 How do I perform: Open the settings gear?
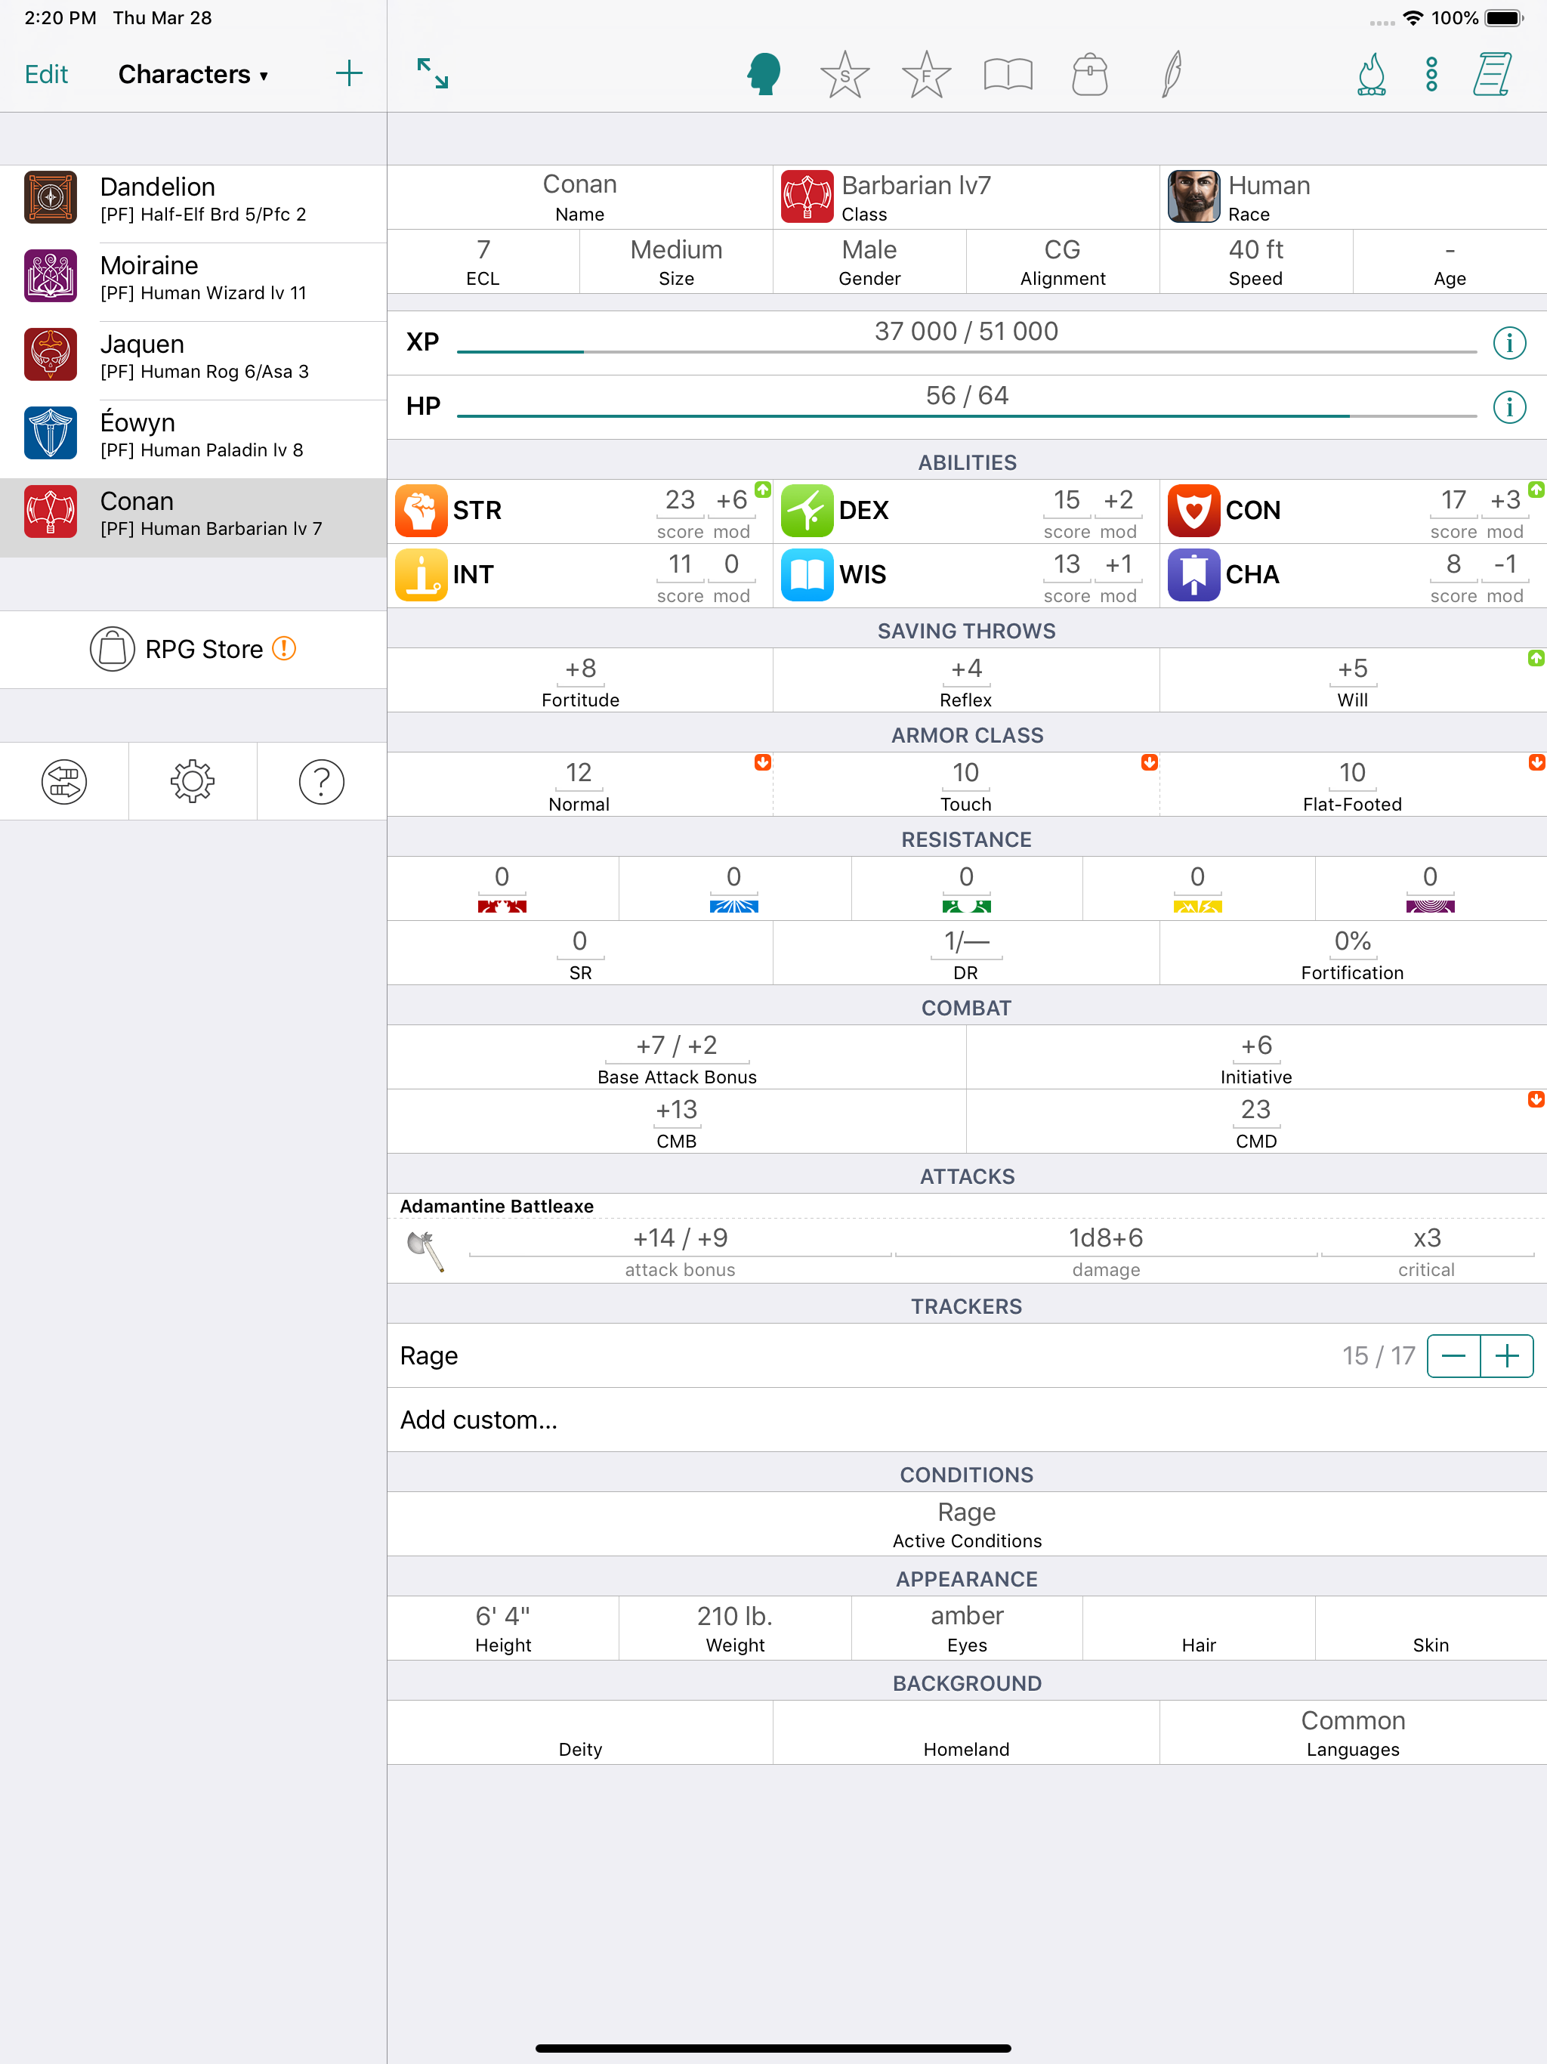coord(193,782)
